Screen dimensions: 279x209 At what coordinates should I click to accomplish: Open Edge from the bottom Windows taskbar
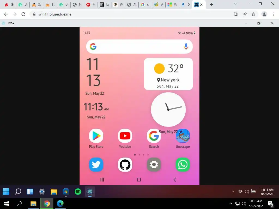point(60,204)
